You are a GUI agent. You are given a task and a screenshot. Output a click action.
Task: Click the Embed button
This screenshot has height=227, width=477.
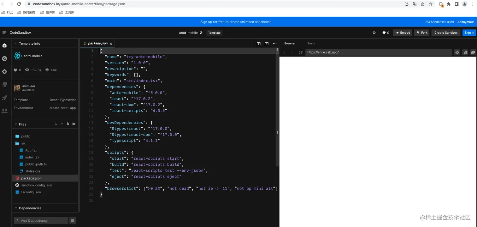(403, 33)
